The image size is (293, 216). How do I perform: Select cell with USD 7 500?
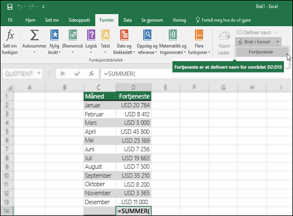pyautogui.click(x=134, y=166)
